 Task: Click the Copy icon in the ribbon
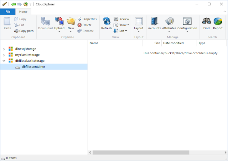pos(16,19)
